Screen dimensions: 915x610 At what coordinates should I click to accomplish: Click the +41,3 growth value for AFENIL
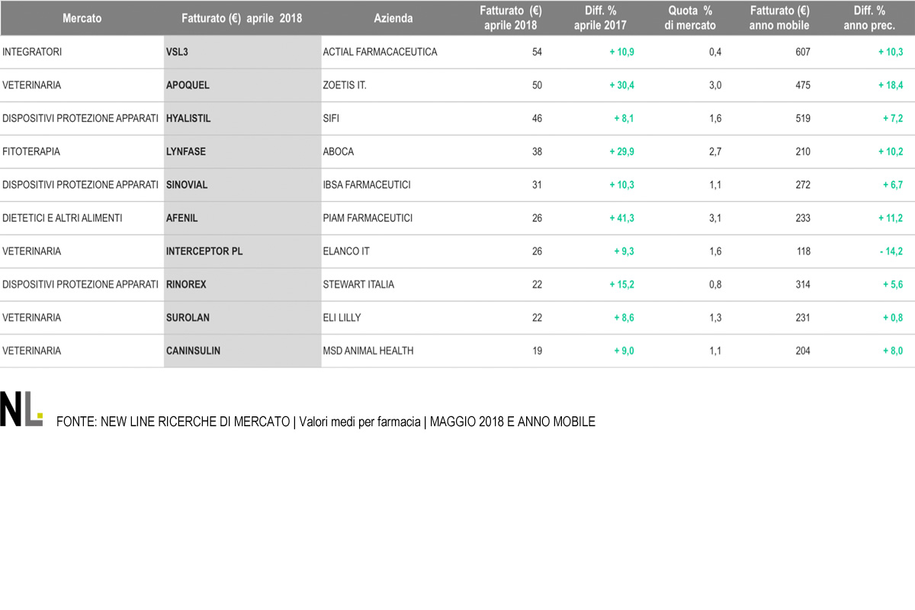[x=621, y=218]
